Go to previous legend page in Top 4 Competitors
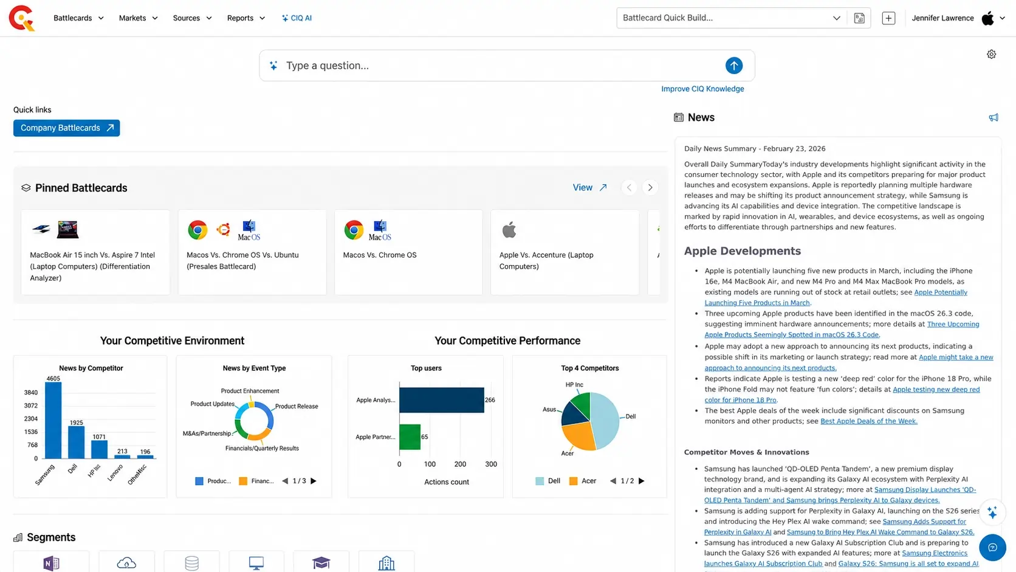The image size is (1016, 572). [x=613, y=481]
